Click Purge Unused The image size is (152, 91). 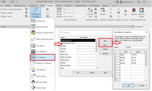[7, 13]
